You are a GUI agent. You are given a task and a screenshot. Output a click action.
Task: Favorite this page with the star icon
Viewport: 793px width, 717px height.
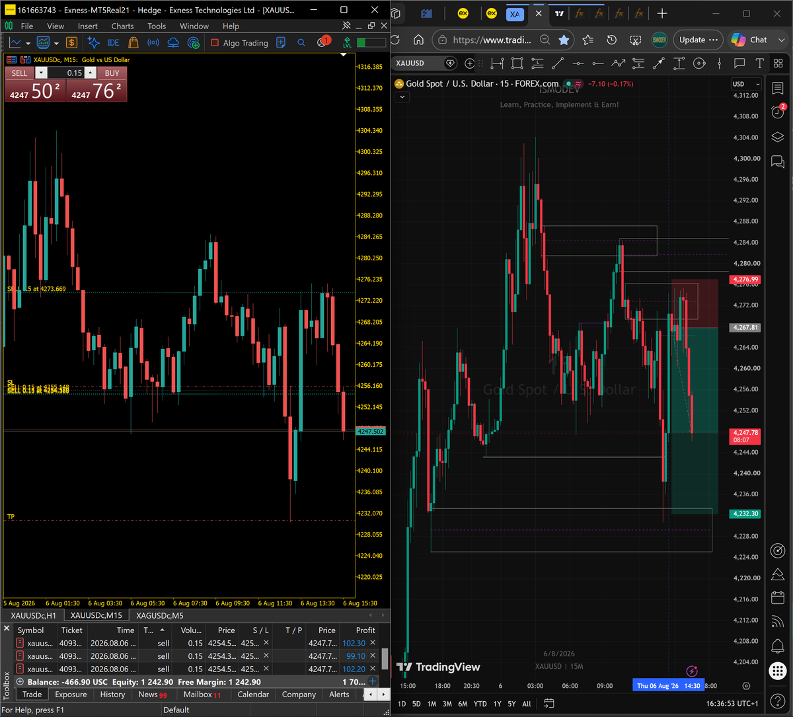coord(564,40)
